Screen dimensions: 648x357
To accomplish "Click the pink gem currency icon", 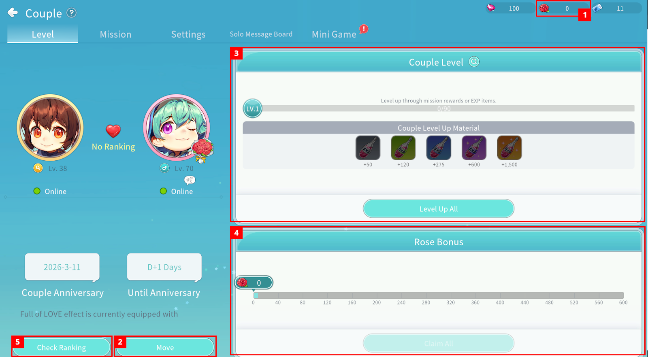I will coord(491,8).
